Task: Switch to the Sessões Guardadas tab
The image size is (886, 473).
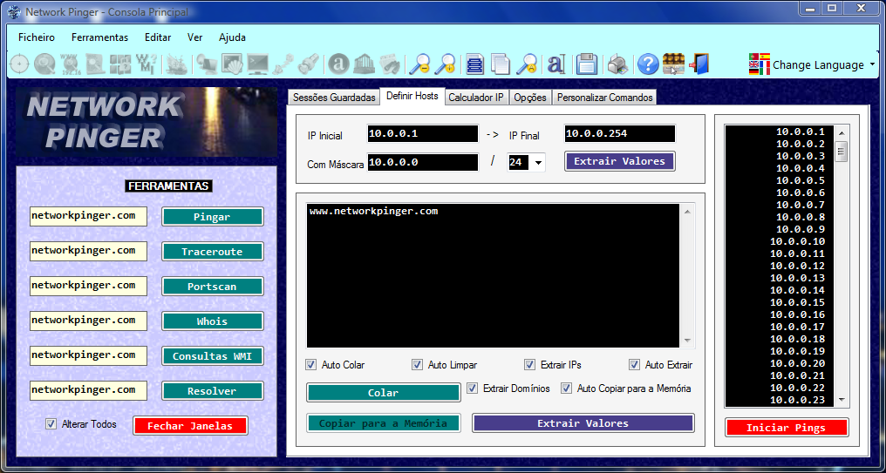Action: click(x=334, y=98)
